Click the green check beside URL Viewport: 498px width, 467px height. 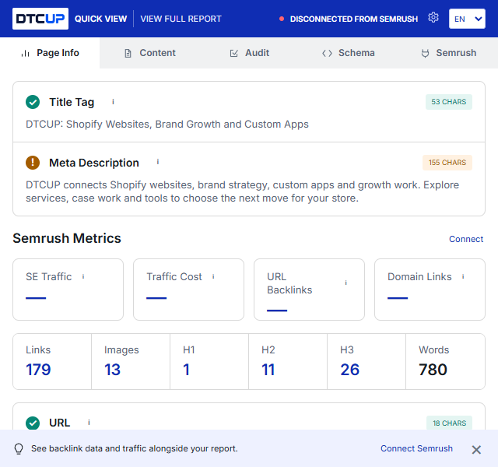(33, 423)
